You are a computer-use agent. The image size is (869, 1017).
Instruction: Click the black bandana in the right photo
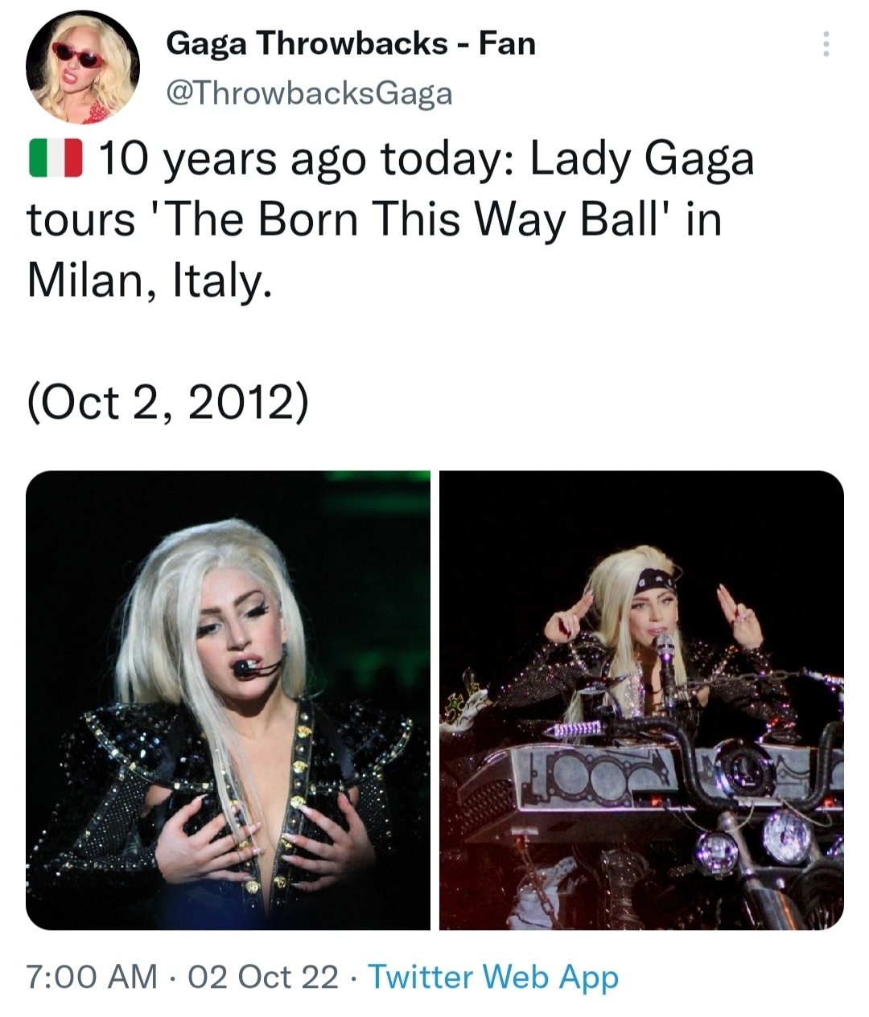click(656, 581)
